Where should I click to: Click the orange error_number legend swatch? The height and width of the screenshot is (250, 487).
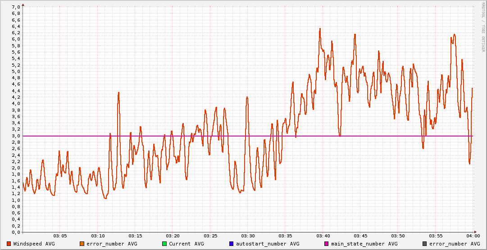click(x=82, y=244)
